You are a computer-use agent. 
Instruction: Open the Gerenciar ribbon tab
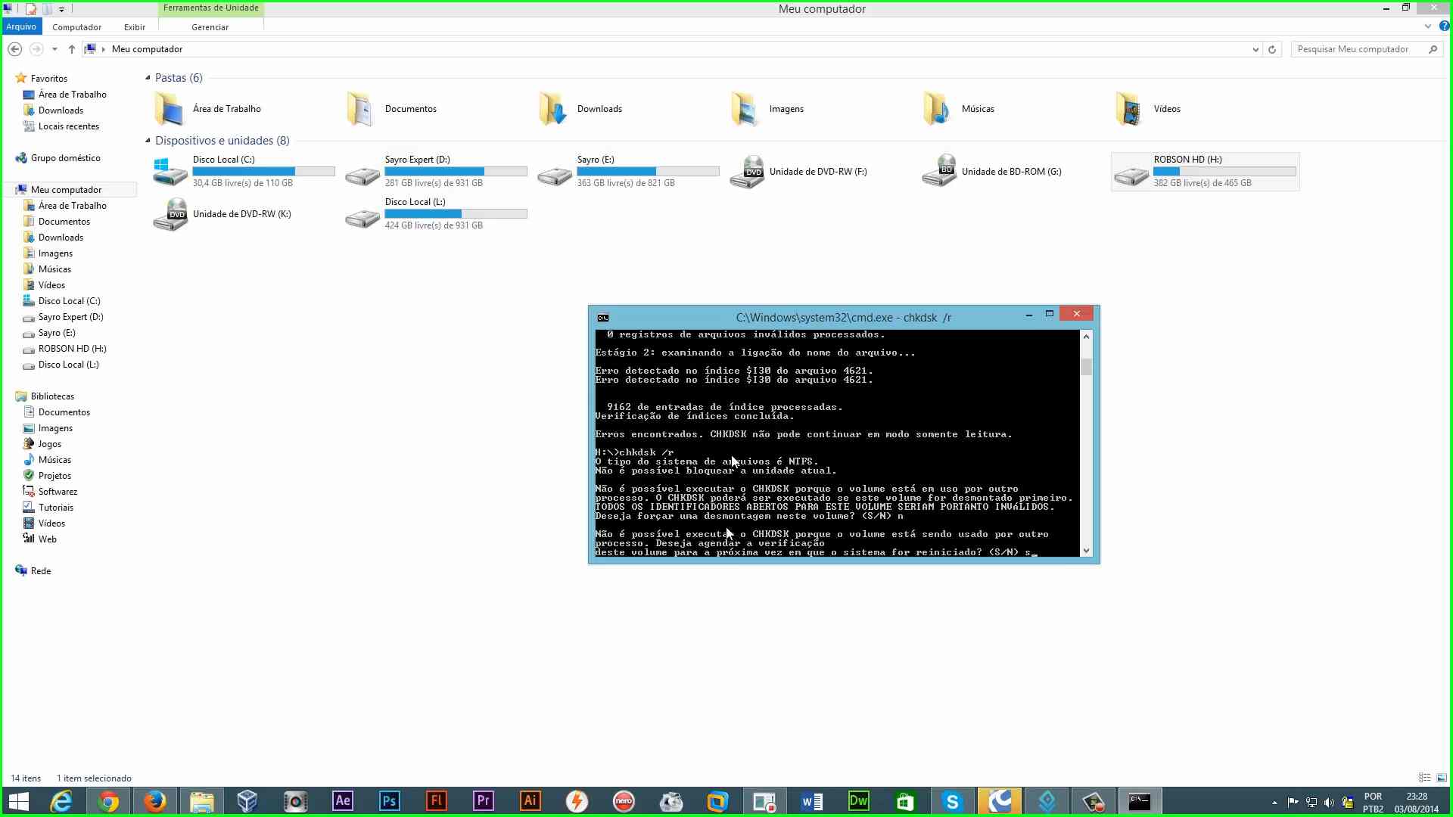[210, 27]
